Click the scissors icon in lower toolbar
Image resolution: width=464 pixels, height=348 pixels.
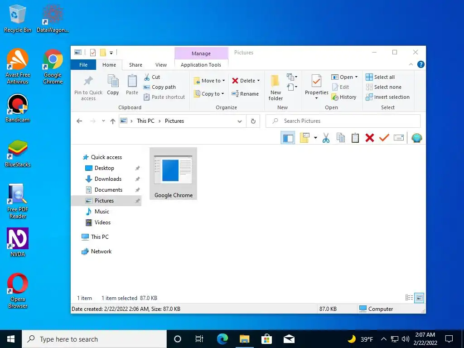326,138
